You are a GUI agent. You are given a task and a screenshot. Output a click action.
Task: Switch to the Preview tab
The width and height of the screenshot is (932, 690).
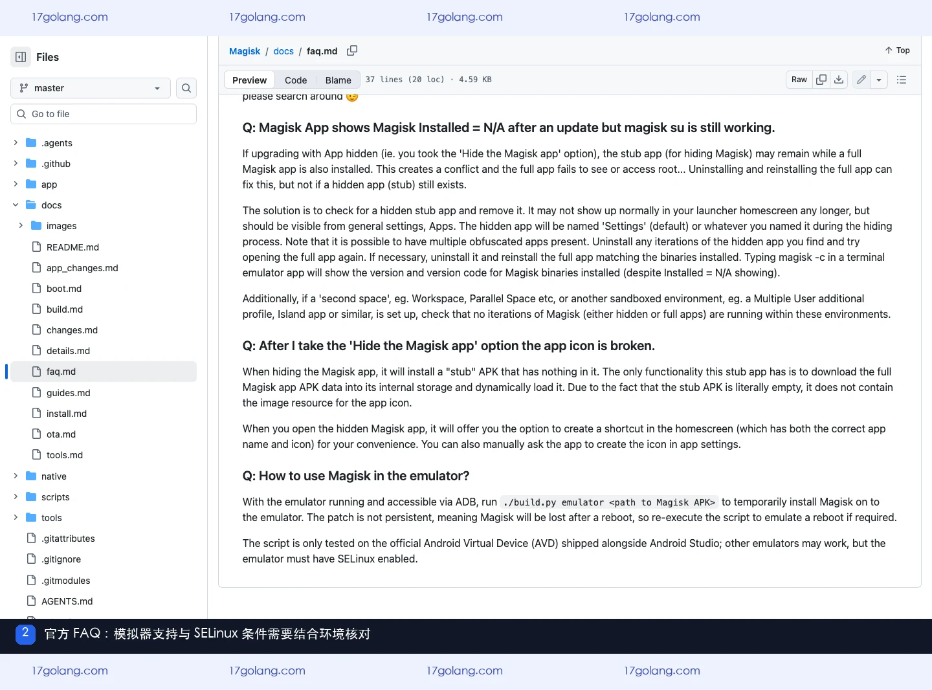coord(249,80)
